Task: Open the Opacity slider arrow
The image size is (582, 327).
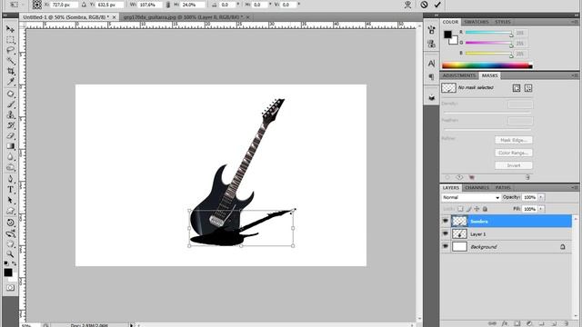Action: (541, 197)
